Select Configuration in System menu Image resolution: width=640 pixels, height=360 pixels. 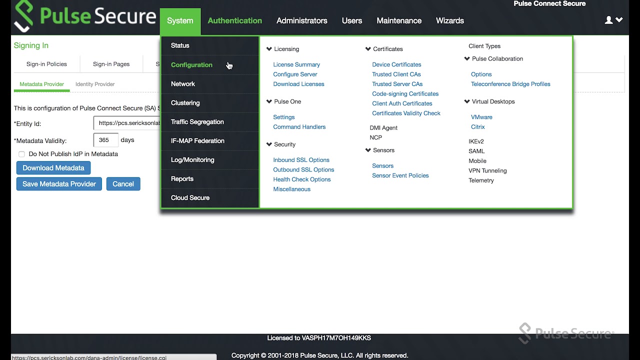[210, 65]
